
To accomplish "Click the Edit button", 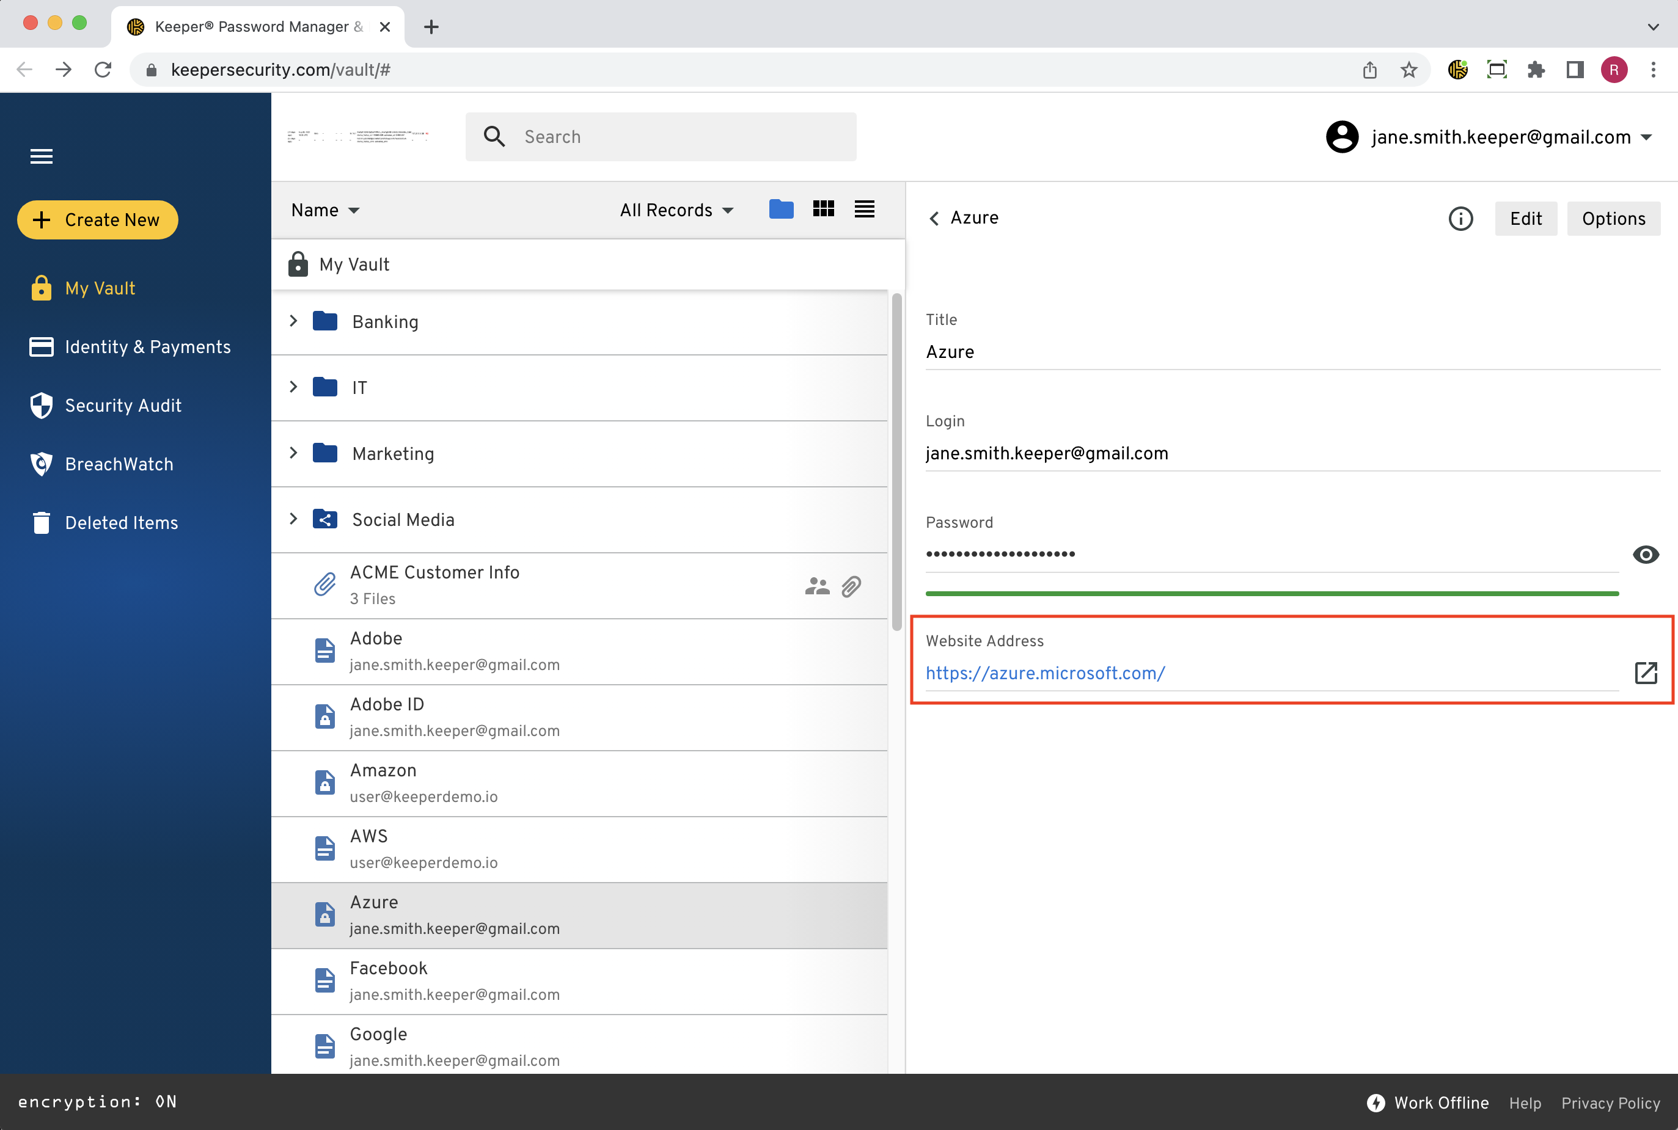I will tap(1525, 218).
